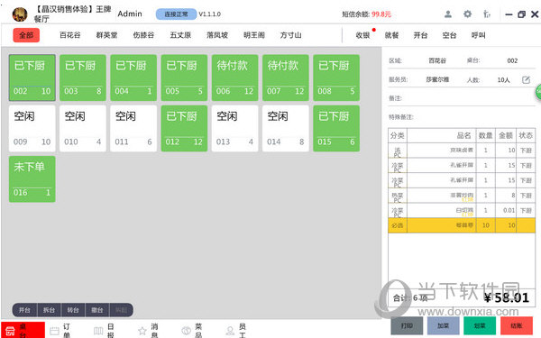Select the yellow highlighted 必选 order row
Viewport: 541px width, 338px height.
coord(462,225)
